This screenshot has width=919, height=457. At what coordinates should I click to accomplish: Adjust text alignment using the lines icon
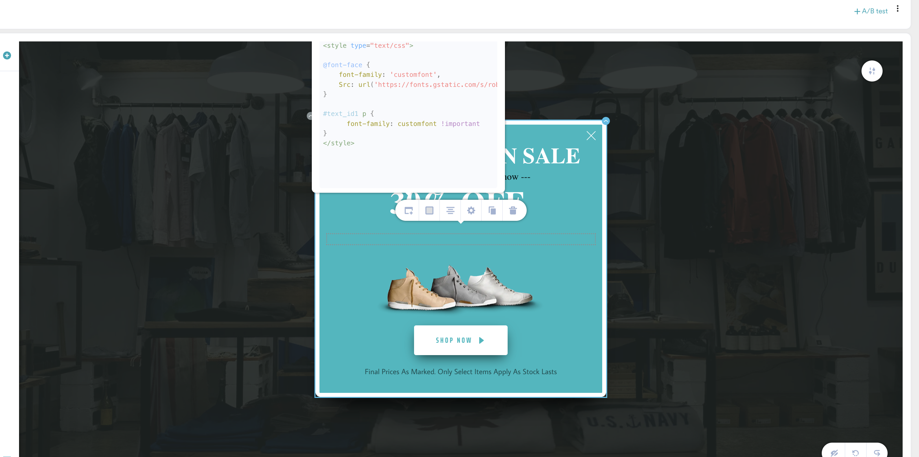[x=450, y=210]
